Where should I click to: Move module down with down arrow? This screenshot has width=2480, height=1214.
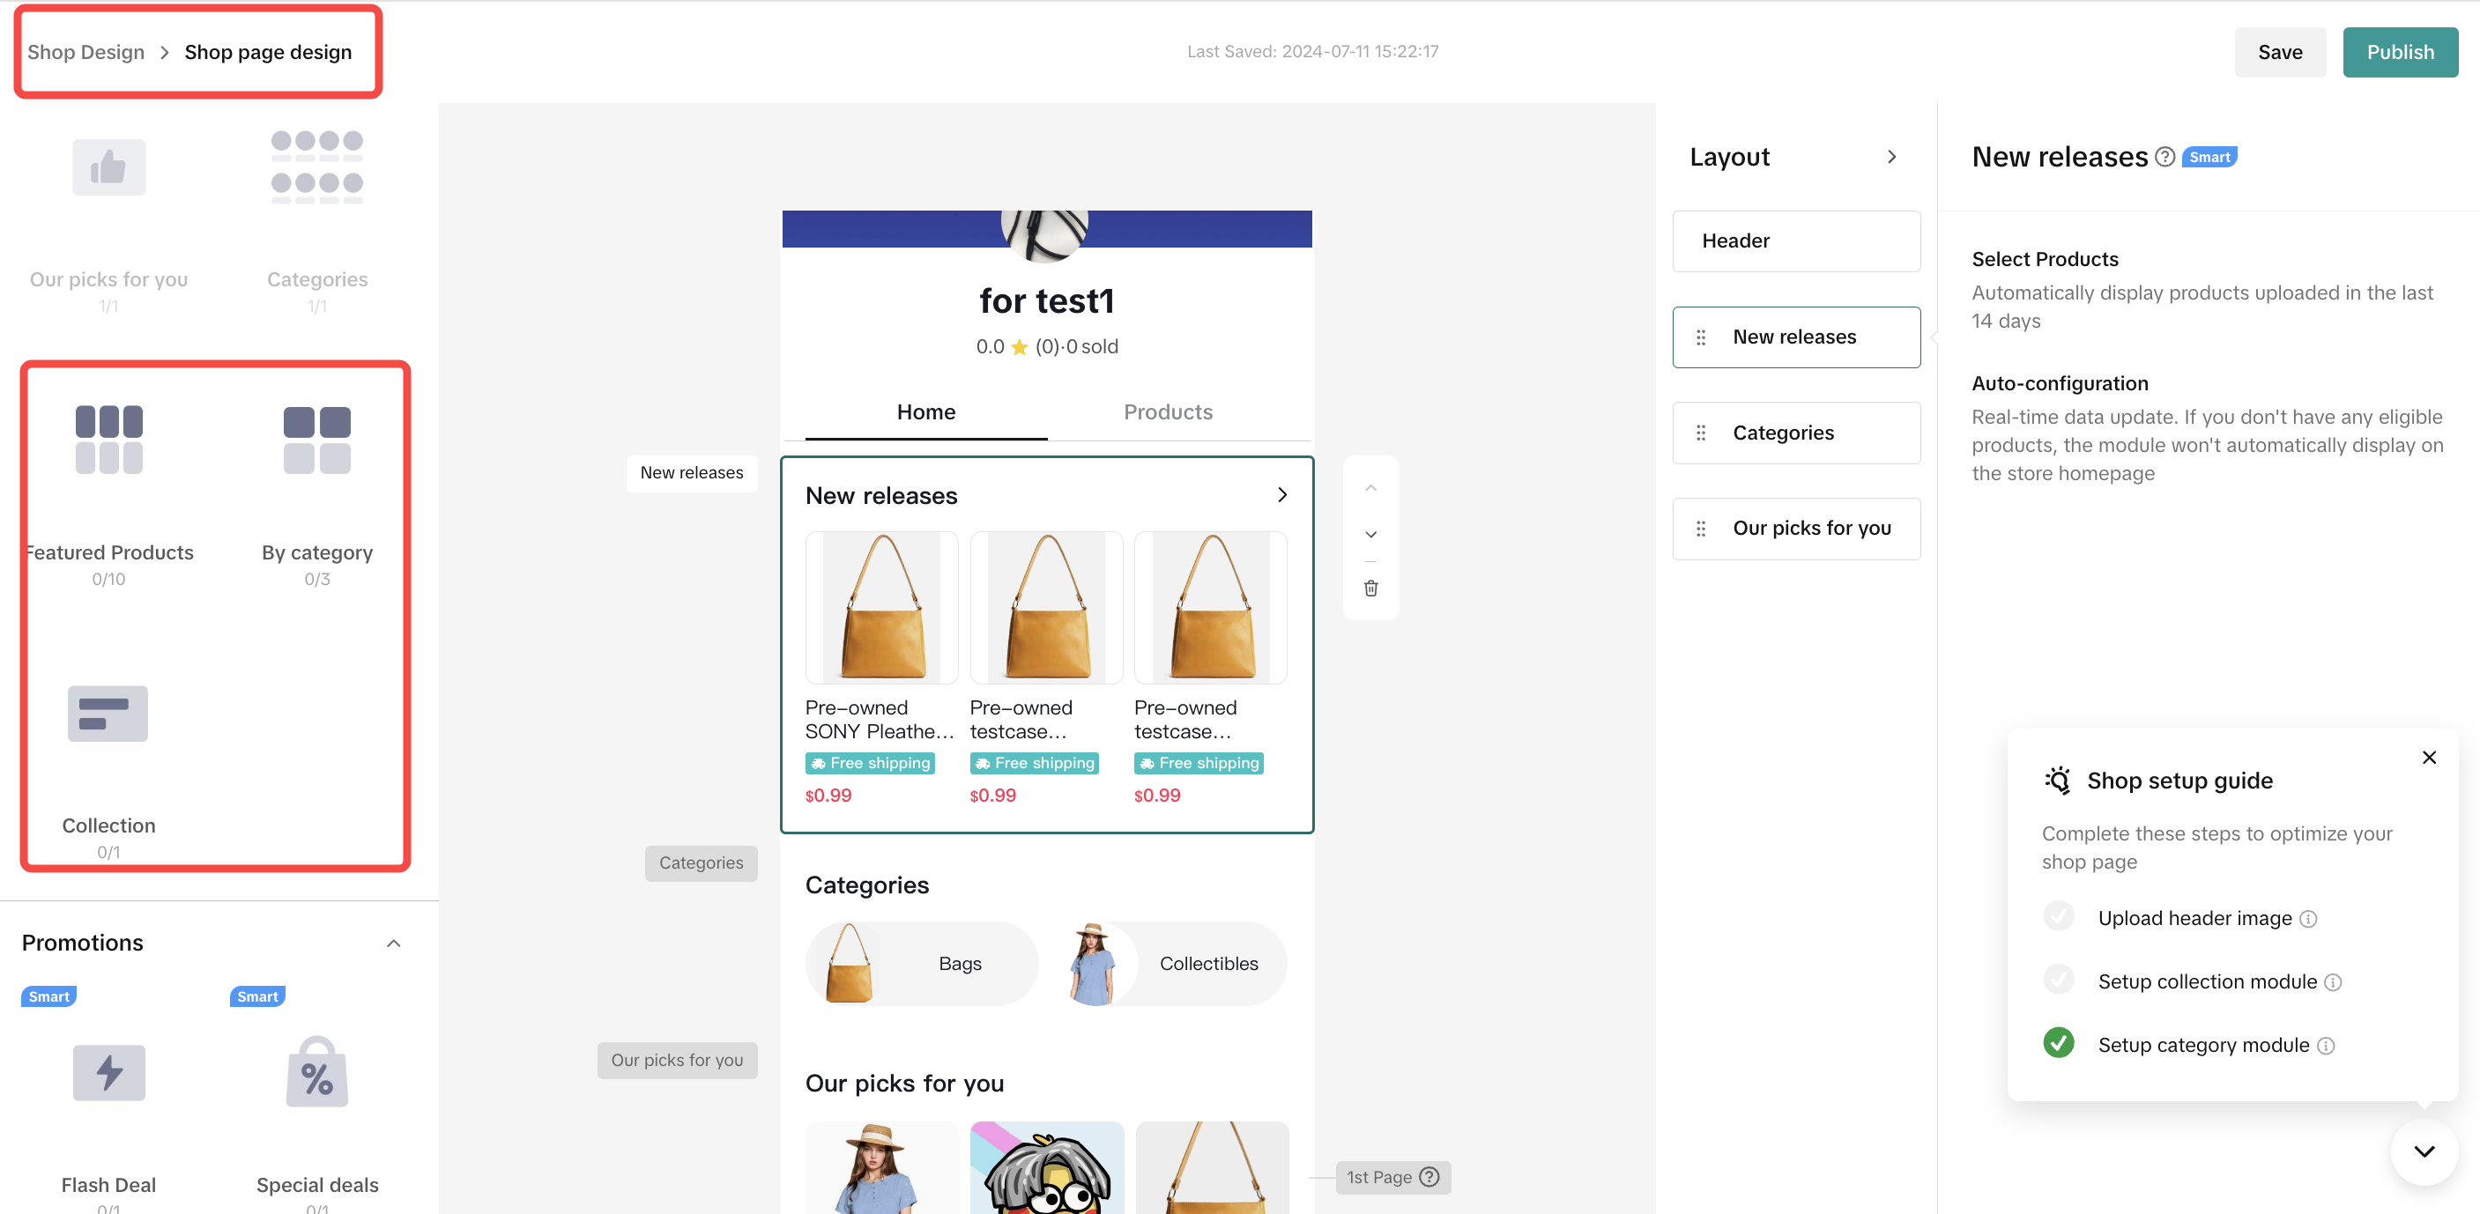click(1371, 534)
